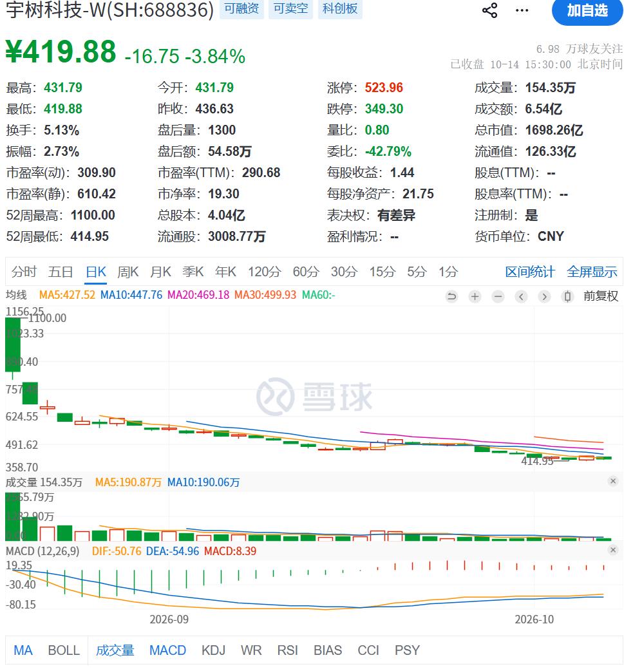Move the chart left with the chevron
Image resolution: width=624 pixels, height=671 pixels.
coord(521,297)
